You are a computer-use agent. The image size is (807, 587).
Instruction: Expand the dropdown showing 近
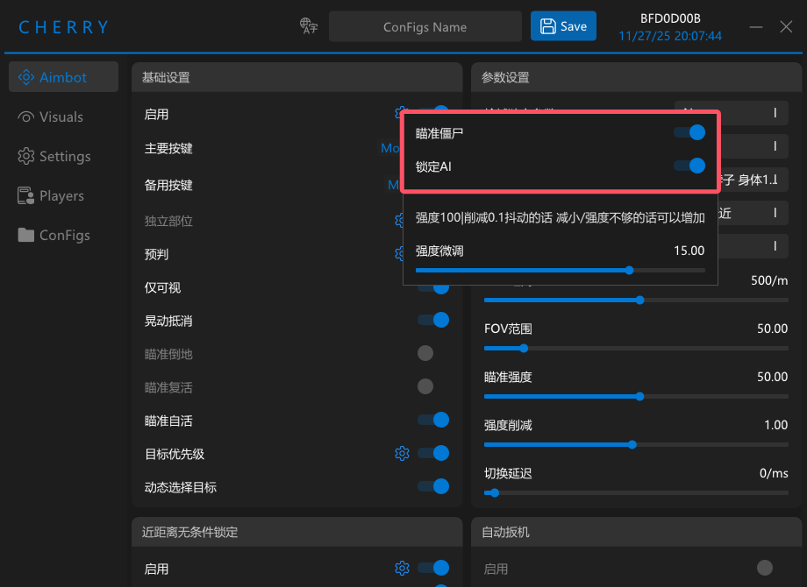pyautogui.click(x=753, y=213)
